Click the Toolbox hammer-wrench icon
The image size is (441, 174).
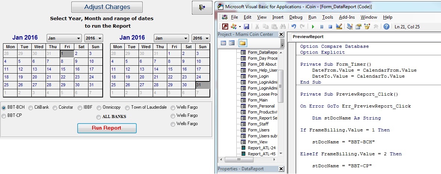pos(376,27)
